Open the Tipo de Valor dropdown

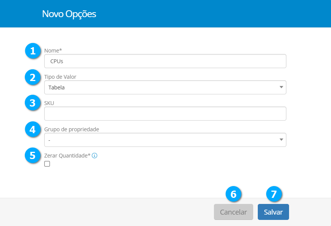click(x=165, y=88)
